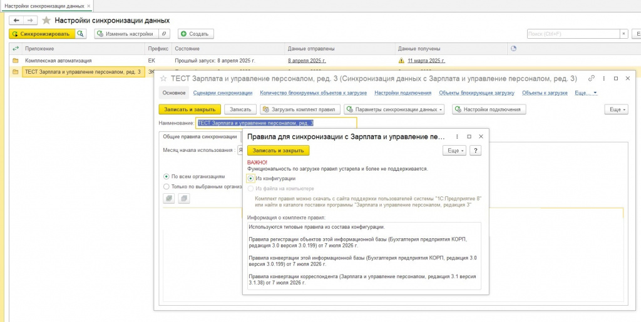Click the Настройки подключения toolbar button
This screenshot has height=322, width=641.
click(489, 109)
